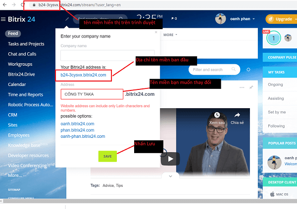
Task: Click the LIVE pulse circle showing 1
Action: (x=273, y=38)
